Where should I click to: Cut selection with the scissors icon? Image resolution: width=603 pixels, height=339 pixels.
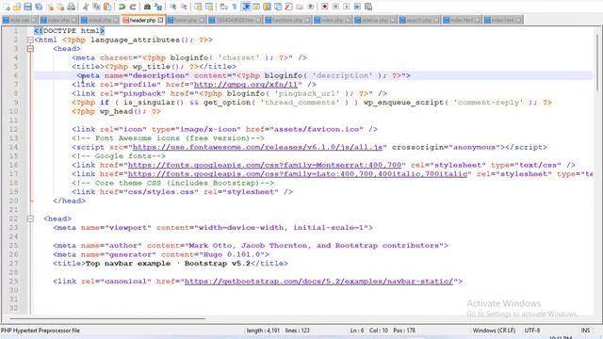[x=86, y=7]
